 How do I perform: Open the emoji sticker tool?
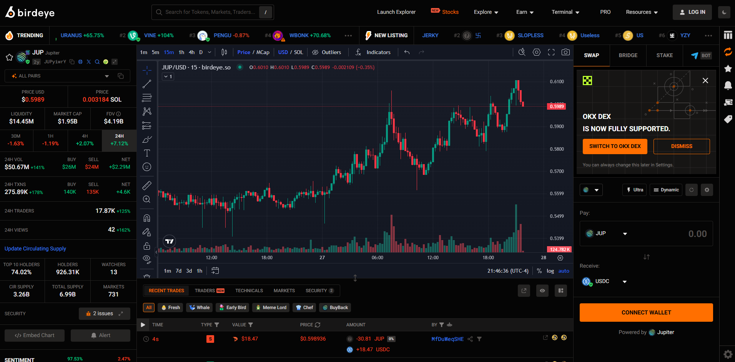pos(146,167)
